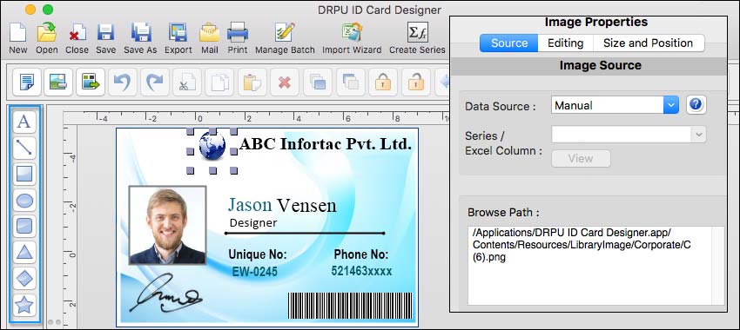Click the View button
This screenshot has height=330, width=740.
pyautogui.click(x=581, y=158)
